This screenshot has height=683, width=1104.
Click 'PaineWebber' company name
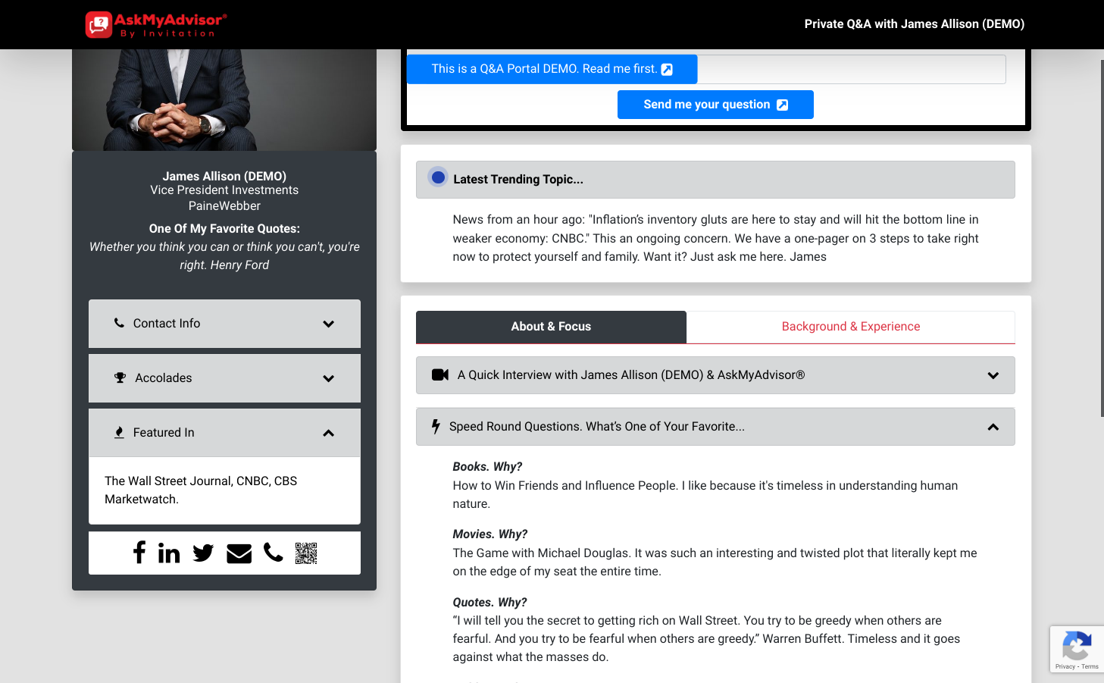224,206
